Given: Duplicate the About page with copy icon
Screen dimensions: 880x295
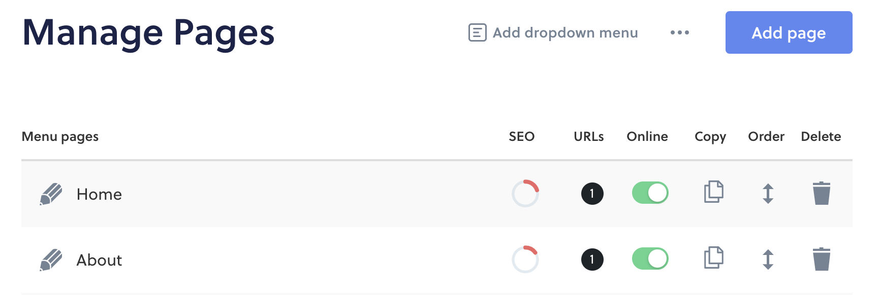Looking at the screenshot, I should pos(714,257).
